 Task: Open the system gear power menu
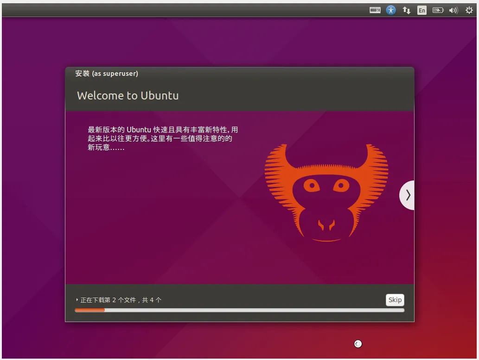[x=469, y=10]
